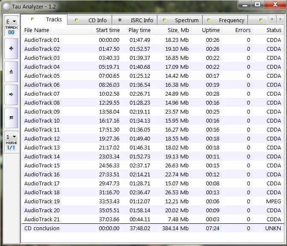This screenshot has height=246, width=287.
Task: Select AudioTrack 19 row
Action: coord(42,201)
